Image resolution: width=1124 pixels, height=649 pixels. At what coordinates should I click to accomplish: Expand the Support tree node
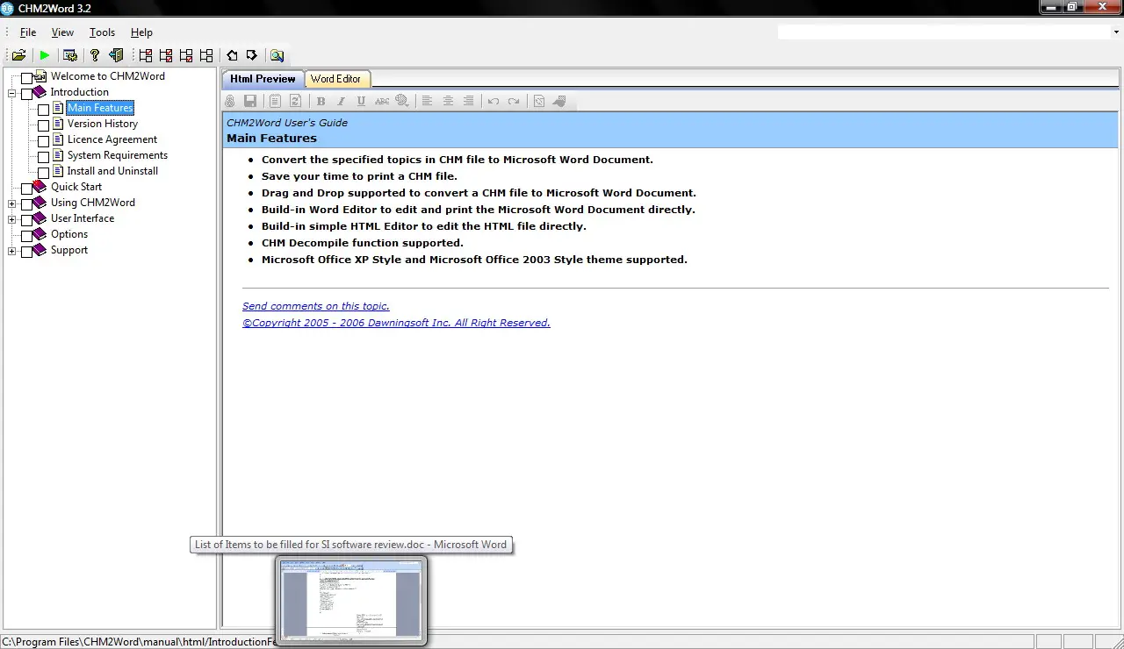tap(12, 252)
